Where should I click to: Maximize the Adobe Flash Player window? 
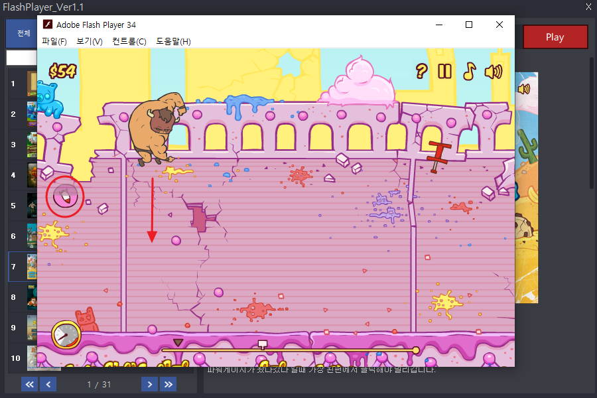coord(469,25)
